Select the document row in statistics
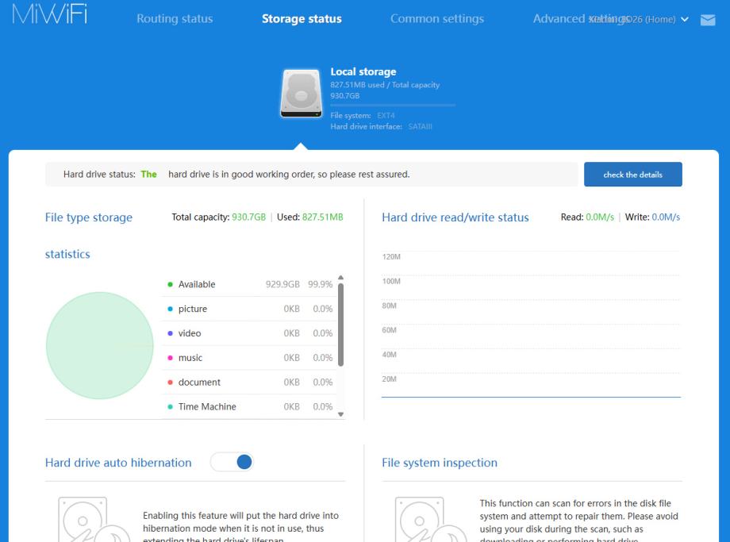This screenshot has width=730, height=542. (250, 382)
